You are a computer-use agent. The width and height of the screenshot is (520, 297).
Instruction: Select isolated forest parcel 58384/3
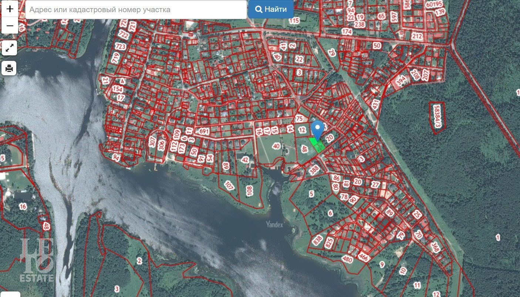(x=437, y=117)
